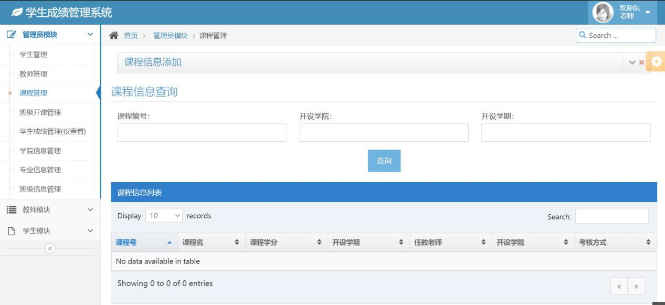
Task: Open 学生管理 in sidebar
Action: click(34, 55)
